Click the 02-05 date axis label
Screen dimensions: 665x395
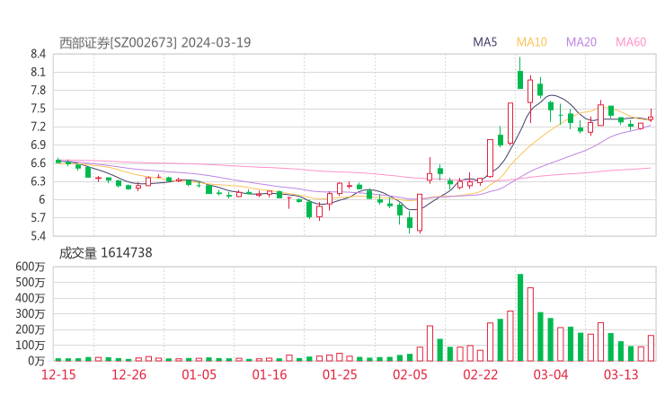(x=410, y=374)
